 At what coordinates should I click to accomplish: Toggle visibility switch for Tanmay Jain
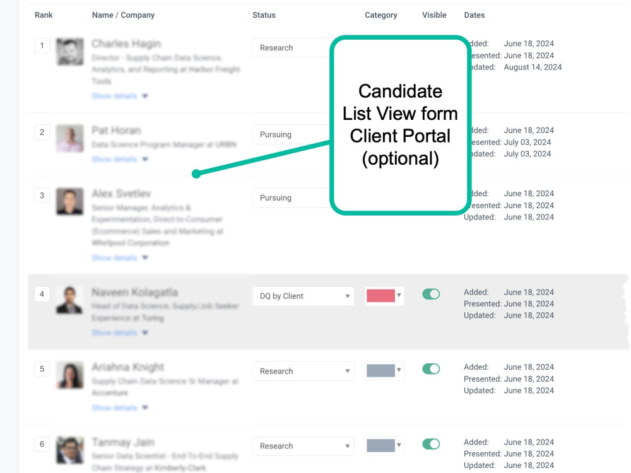coord(431,444)
